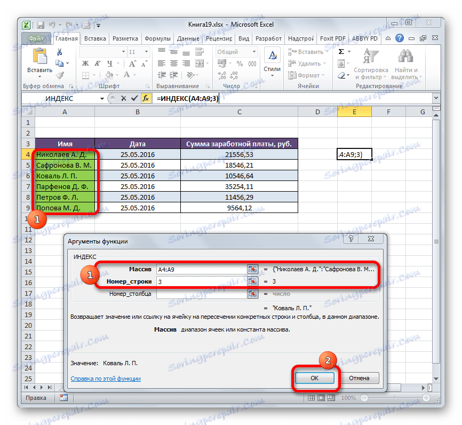Click the fill color bucket icon
462x425 pixels.
click(x=109, y=75)
